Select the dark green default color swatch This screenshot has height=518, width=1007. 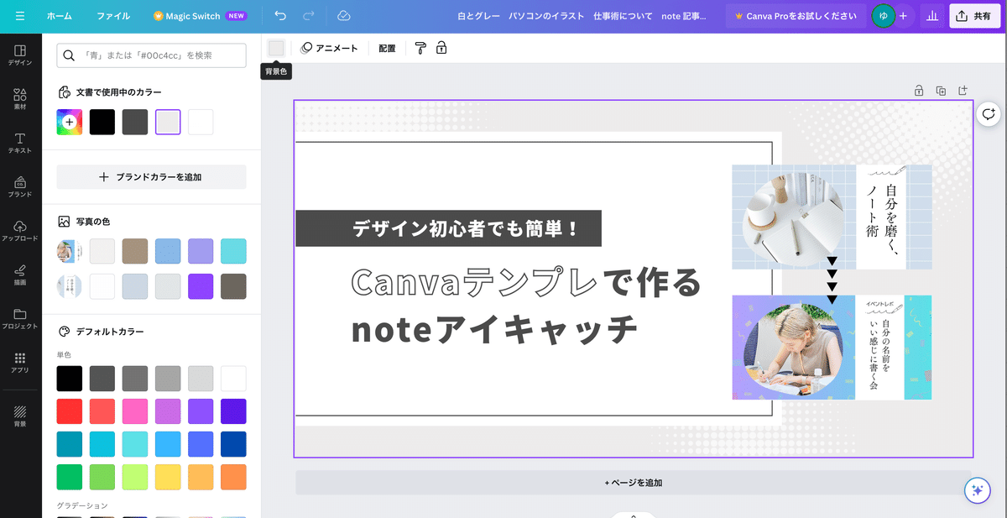click(70, 477)
